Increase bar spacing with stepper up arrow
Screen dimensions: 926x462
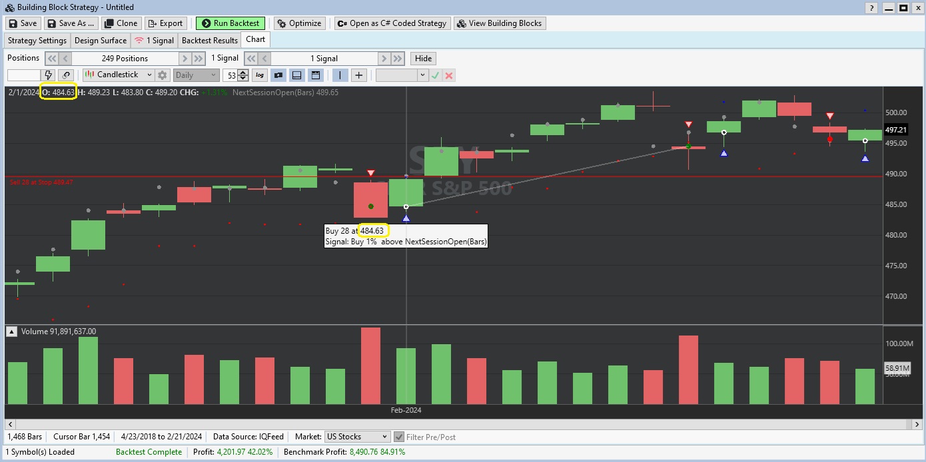point(243,73)
